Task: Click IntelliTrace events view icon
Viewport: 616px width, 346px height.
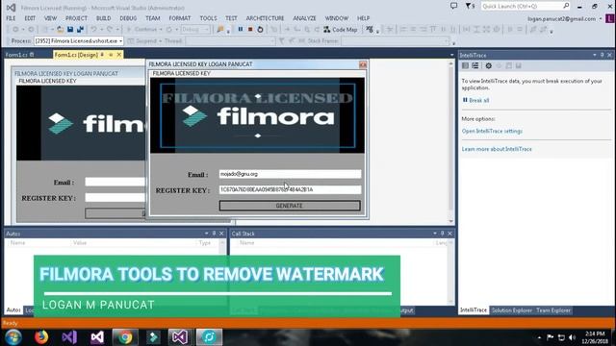Action: [x=465, y=66]
